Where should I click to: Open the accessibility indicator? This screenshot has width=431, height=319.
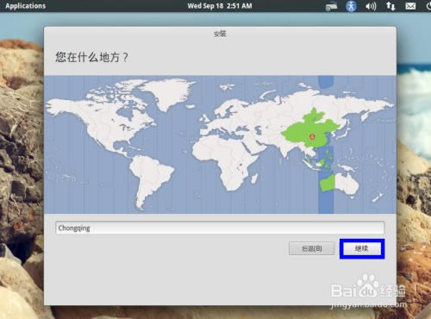(351, 6)
